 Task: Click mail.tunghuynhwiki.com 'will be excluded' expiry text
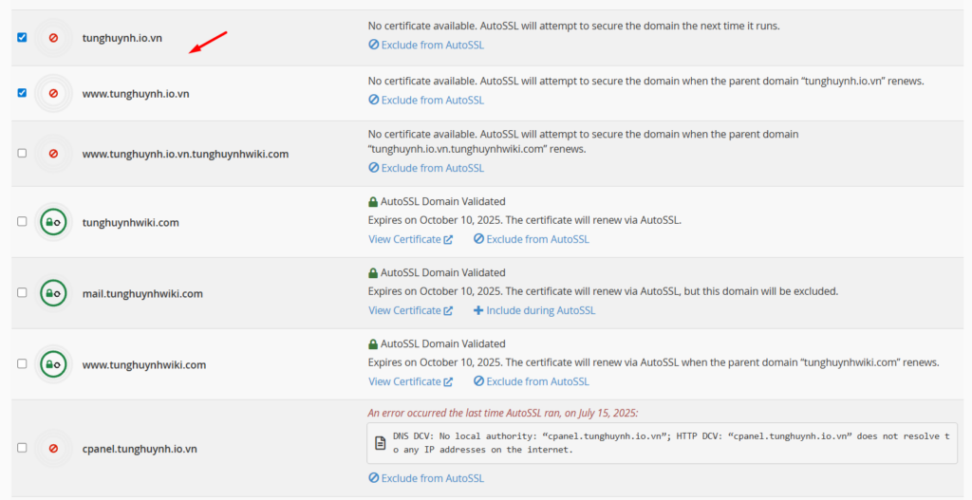pos(603,291)
